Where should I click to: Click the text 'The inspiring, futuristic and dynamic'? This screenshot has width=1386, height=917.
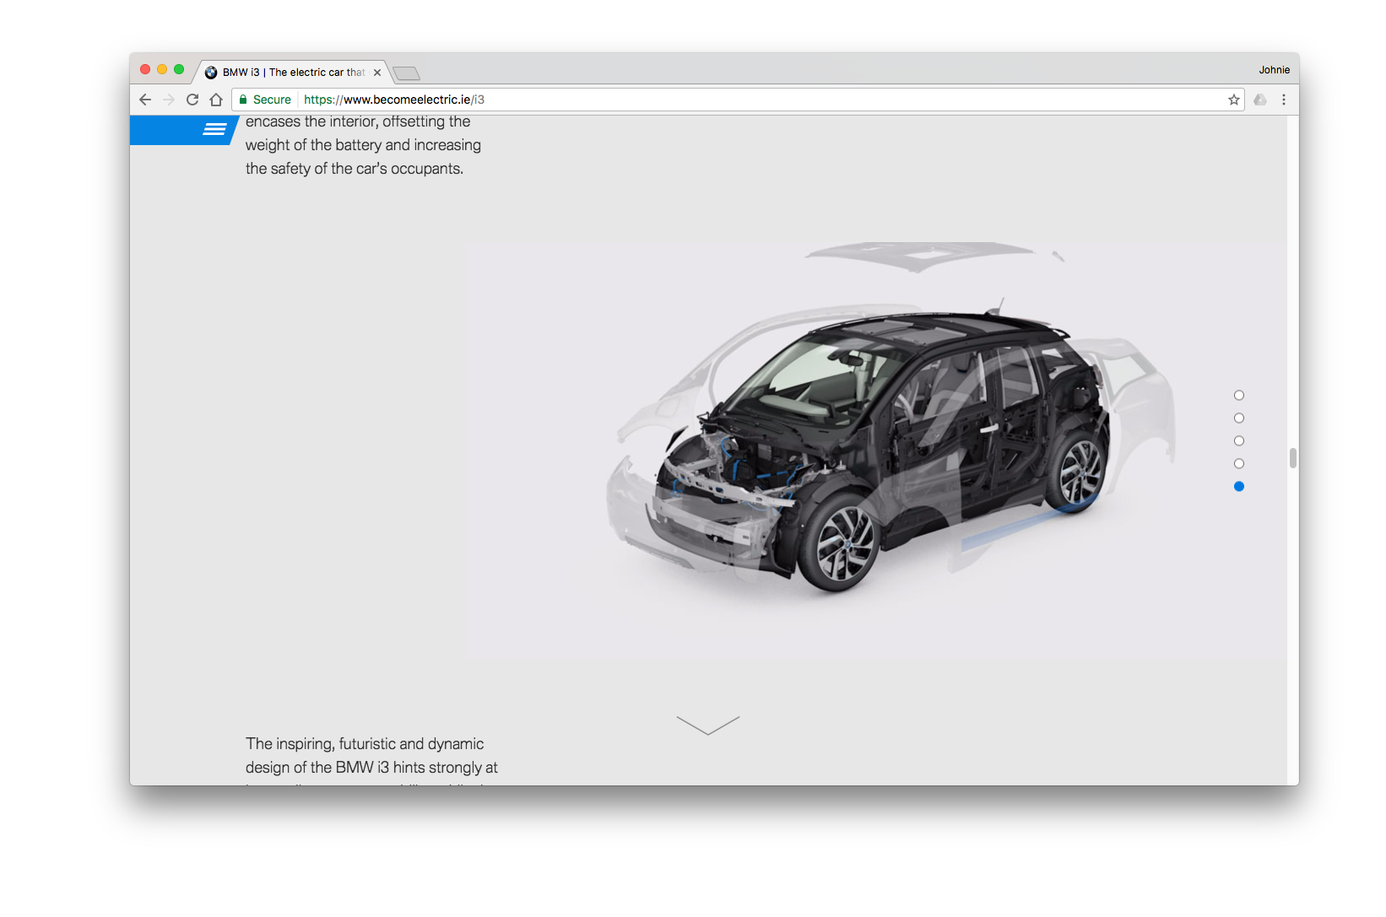365,744
